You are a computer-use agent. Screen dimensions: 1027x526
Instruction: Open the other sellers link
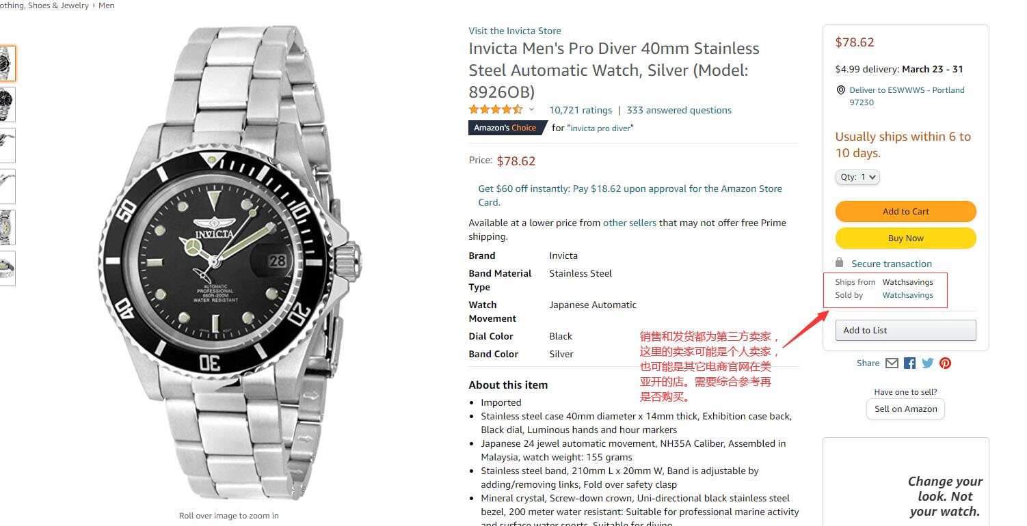pyautogui.click(x=629, y=223)
